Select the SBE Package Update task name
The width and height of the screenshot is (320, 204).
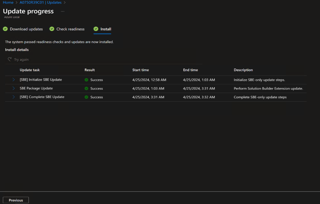coord(36,88)
